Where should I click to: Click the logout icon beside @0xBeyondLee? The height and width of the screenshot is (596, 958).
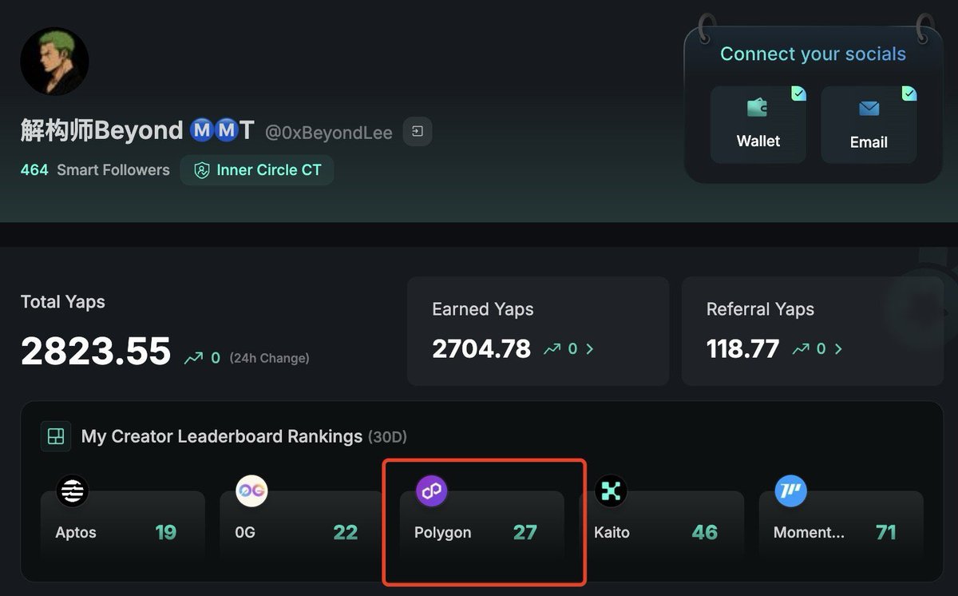(x=418, y=131)
